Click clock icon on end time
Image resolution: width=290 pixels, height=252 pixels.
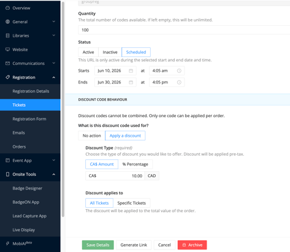179,82
